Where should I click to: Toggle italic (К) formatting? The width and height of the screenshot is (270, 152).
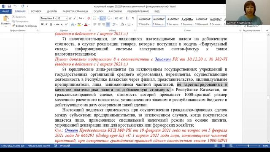pyautogui.click(x=46, y=24)
